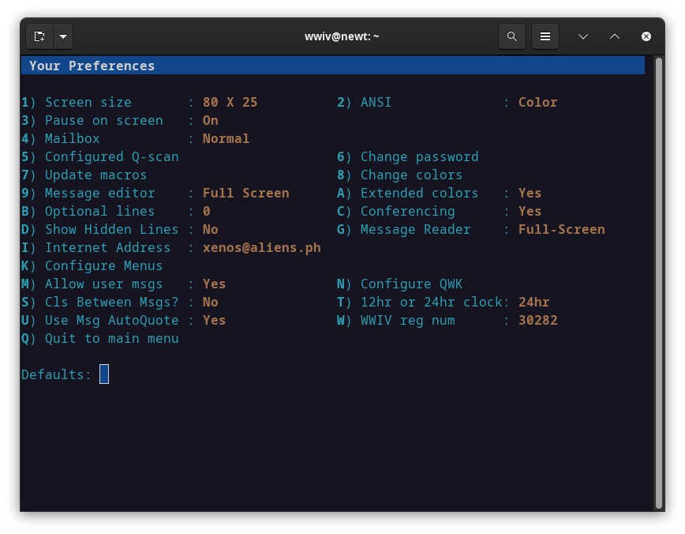This screenshot has width=685, height=534.
Task: Click the Pause on screen 'On' value
Action: 211,120
